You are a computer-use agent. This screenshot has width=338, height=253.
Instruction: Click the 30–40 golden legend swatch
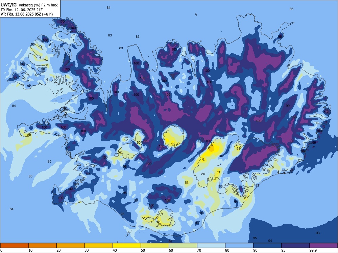point(99,246)
